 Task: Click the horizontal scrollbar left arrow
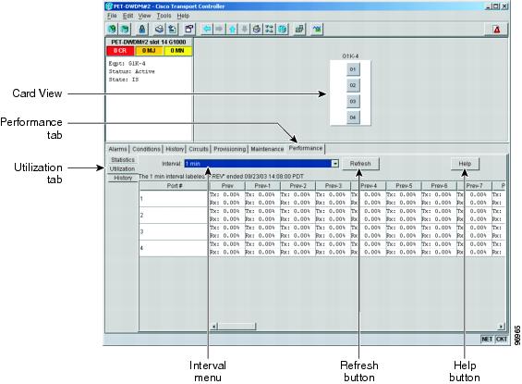[x=214, y=326]
